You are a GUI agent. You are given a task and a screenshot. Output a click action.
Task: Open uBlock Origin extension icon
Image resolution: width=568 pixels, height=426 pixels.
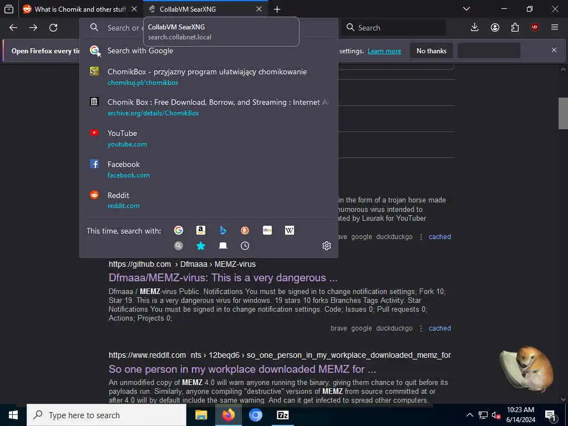click(535, 28)
